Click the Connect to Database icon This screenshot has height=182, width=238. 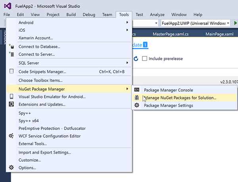tap(11, 46)
